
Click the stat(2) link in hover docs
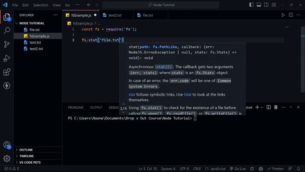coord(164,67)
